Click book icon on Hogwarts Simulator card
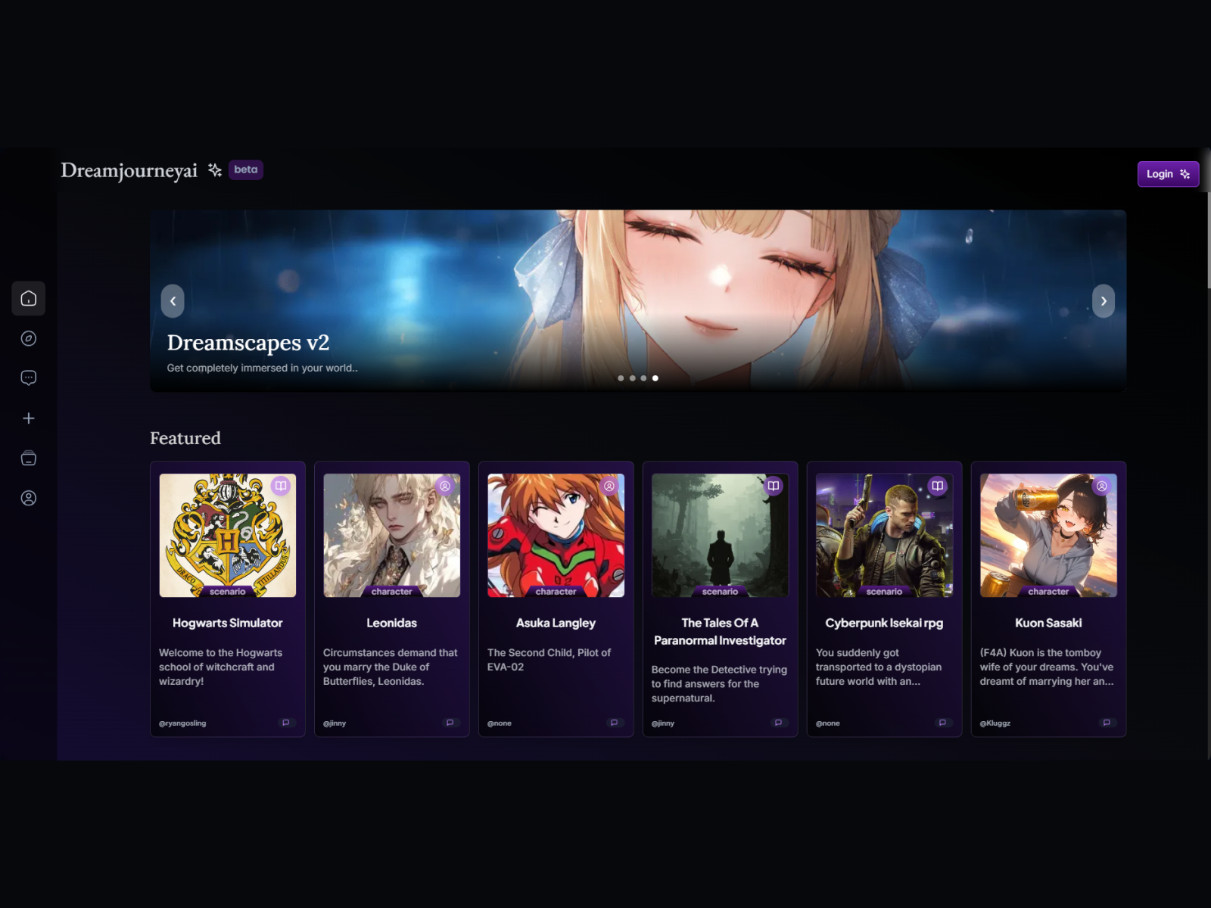Viewport: 1211px width, 908px height. tap(281, 486)
